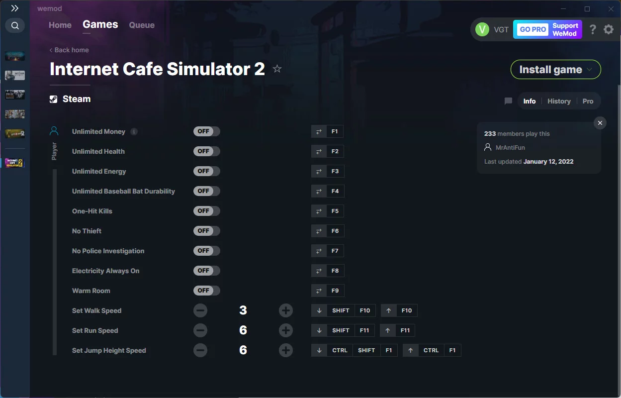
Task: Close the info panel with X
Action: [x=600, y=123]
